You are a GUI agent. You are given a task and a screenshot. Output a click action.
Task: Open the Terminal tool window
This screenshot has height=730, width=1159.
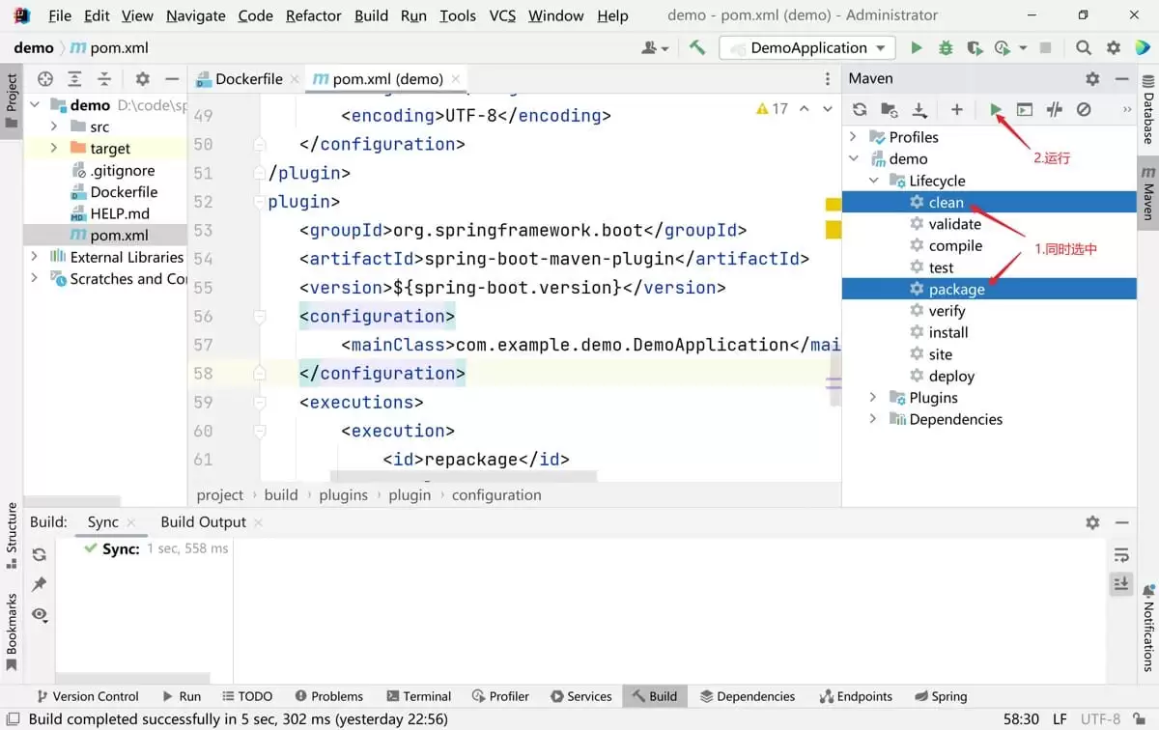coord(419,696)
